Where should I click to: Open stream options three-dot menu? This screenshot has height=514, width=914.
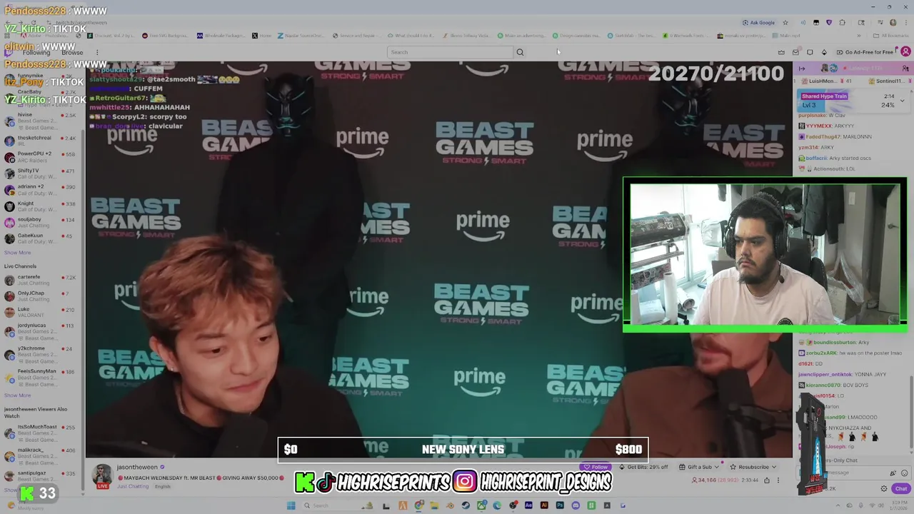(x=778, y=480)
